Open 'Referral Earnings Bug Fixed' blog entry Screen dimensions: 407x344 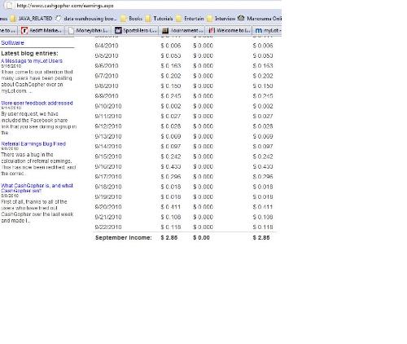pyautogui.click(x=33, y=143)
